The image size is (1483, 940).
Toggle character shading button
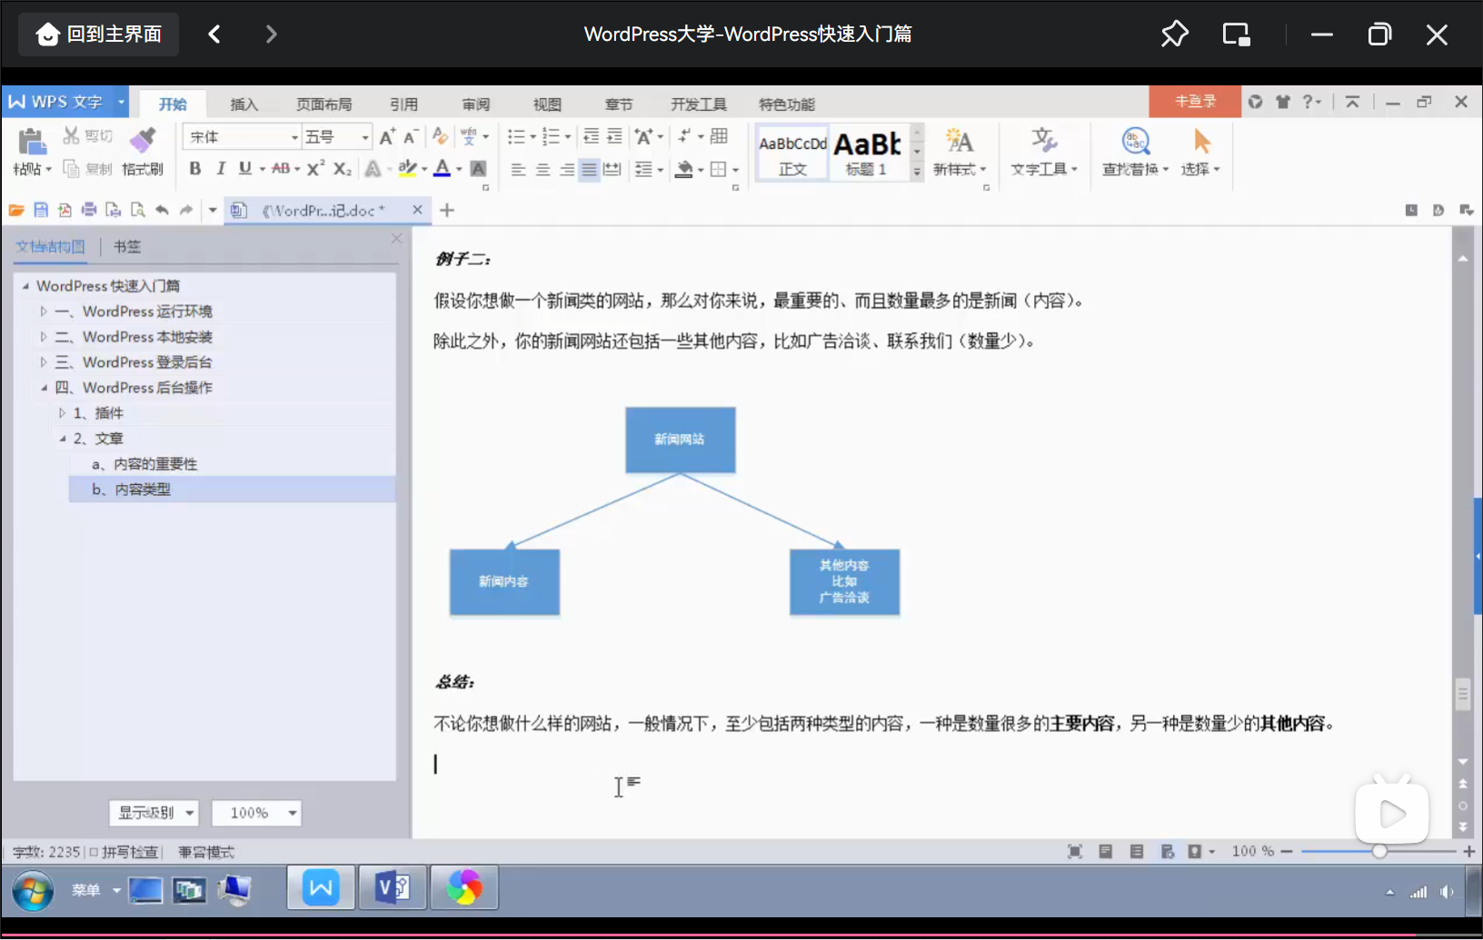coord(479,169)
